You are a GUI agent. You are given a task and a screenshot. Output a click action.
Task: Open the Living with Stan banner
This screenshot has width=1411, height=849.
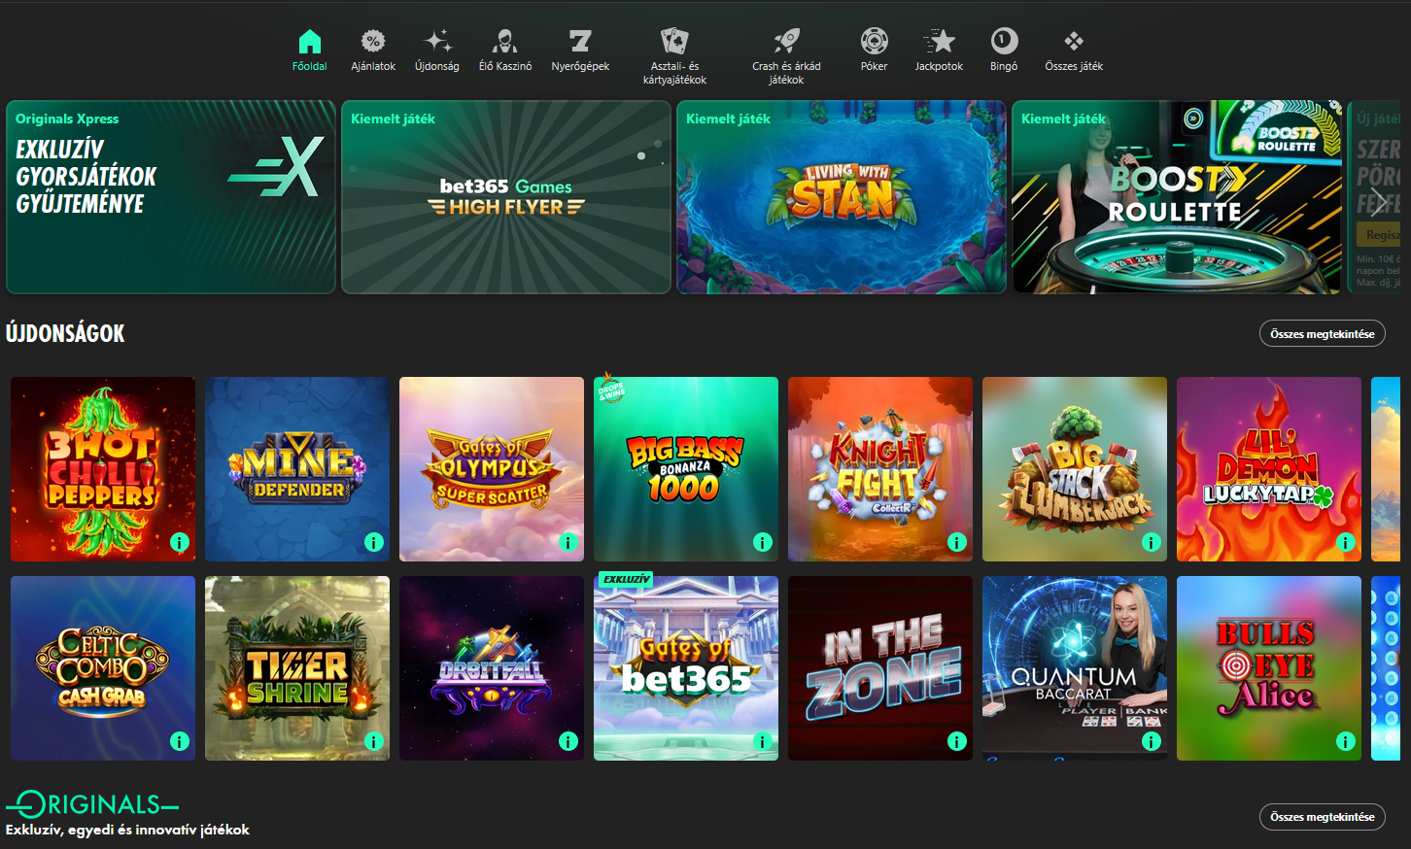tap(842, 197)
